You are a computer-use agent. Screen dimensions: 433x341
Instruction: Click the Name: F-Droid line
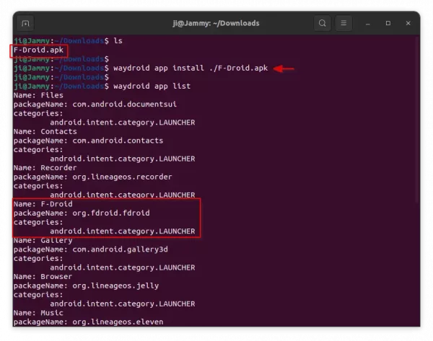point(43,204)
